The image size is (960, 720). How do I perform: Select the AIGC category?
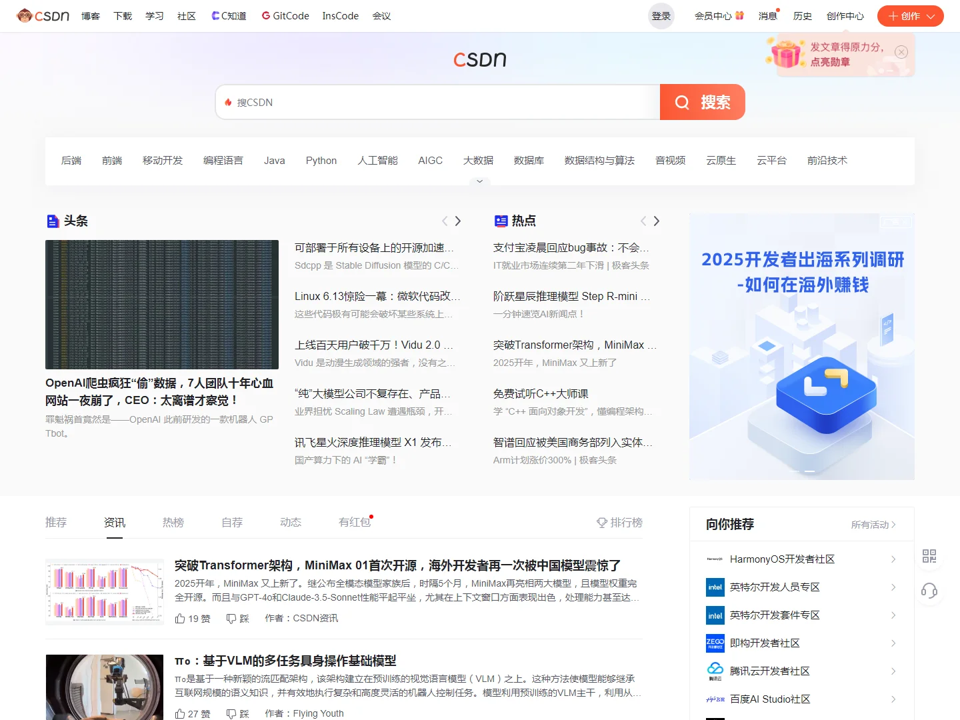click(x=431, y=161)
